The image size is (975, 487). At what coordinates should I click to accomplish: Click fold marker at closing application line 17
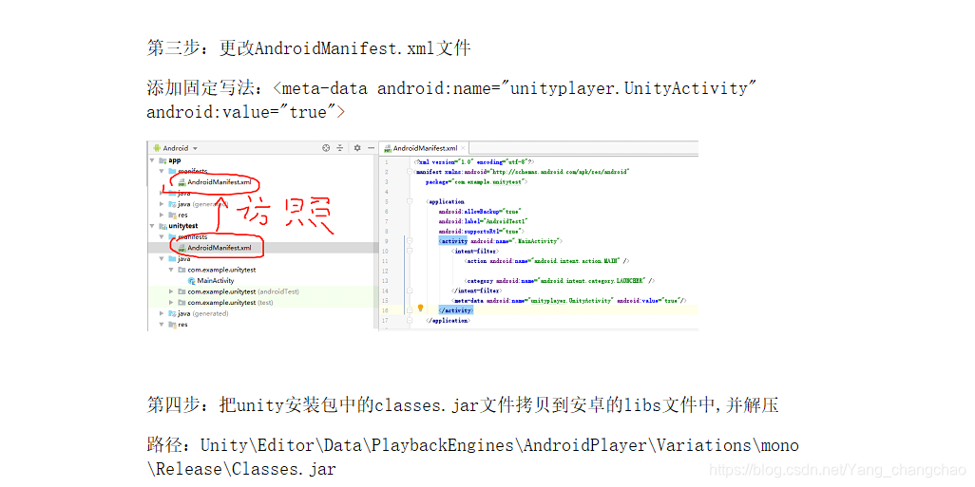pyautogui.click(x=410, y=320)
